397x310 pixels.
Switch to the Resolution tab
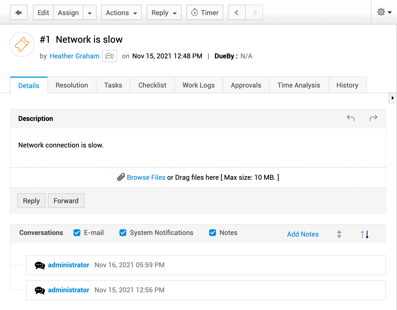[x=72, y=85]
